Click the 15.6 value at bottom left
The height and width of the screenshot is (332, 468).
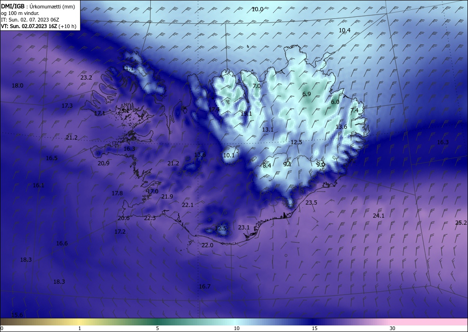pos(17,315)
